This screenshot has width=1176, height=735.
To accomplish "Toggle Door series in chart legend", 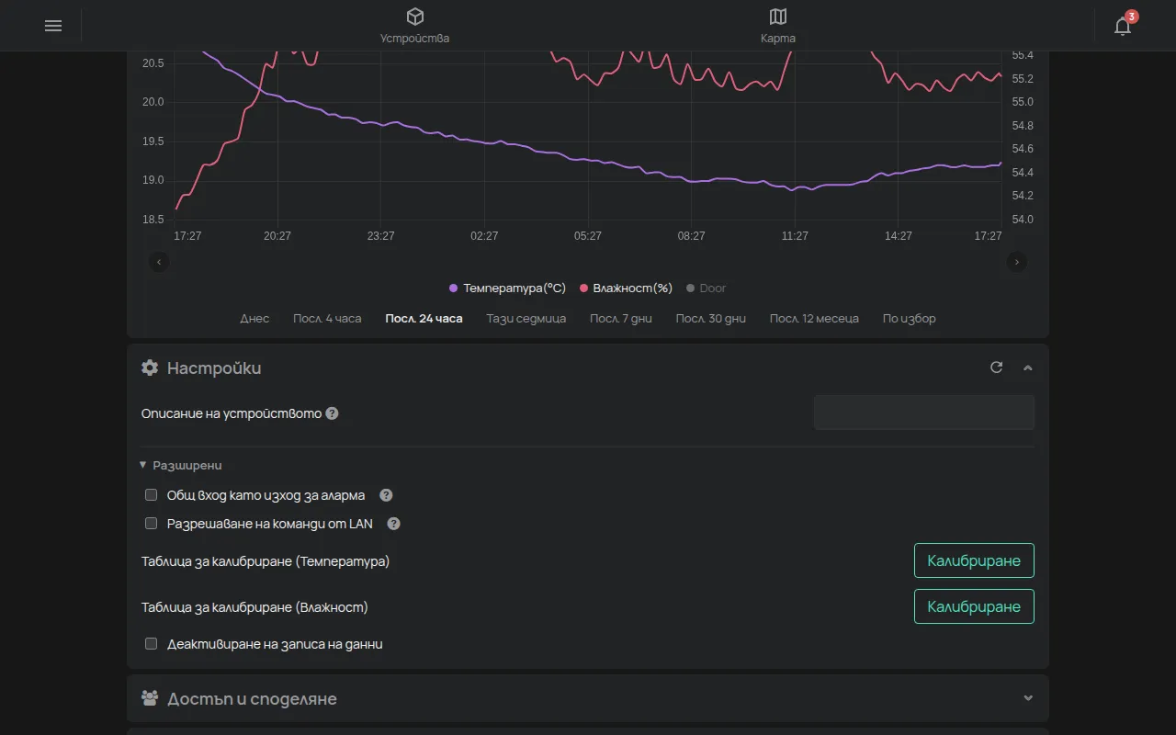I will click(x=706, y=288).
